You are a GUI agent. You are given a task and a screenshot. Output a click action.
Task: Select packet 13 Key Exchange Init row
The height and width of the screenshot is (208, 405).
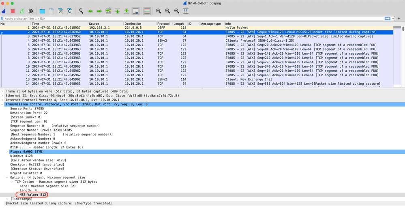tap(197, 79)
